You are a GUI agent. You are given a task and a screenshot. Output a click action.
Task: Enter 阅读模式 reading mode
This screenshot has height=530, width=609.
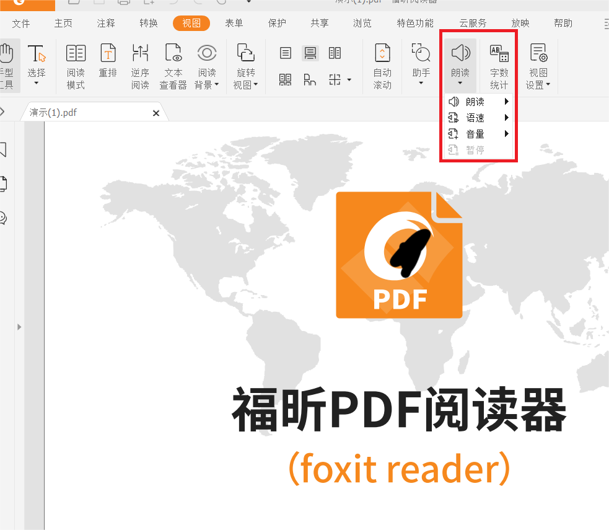pos(76,62)
